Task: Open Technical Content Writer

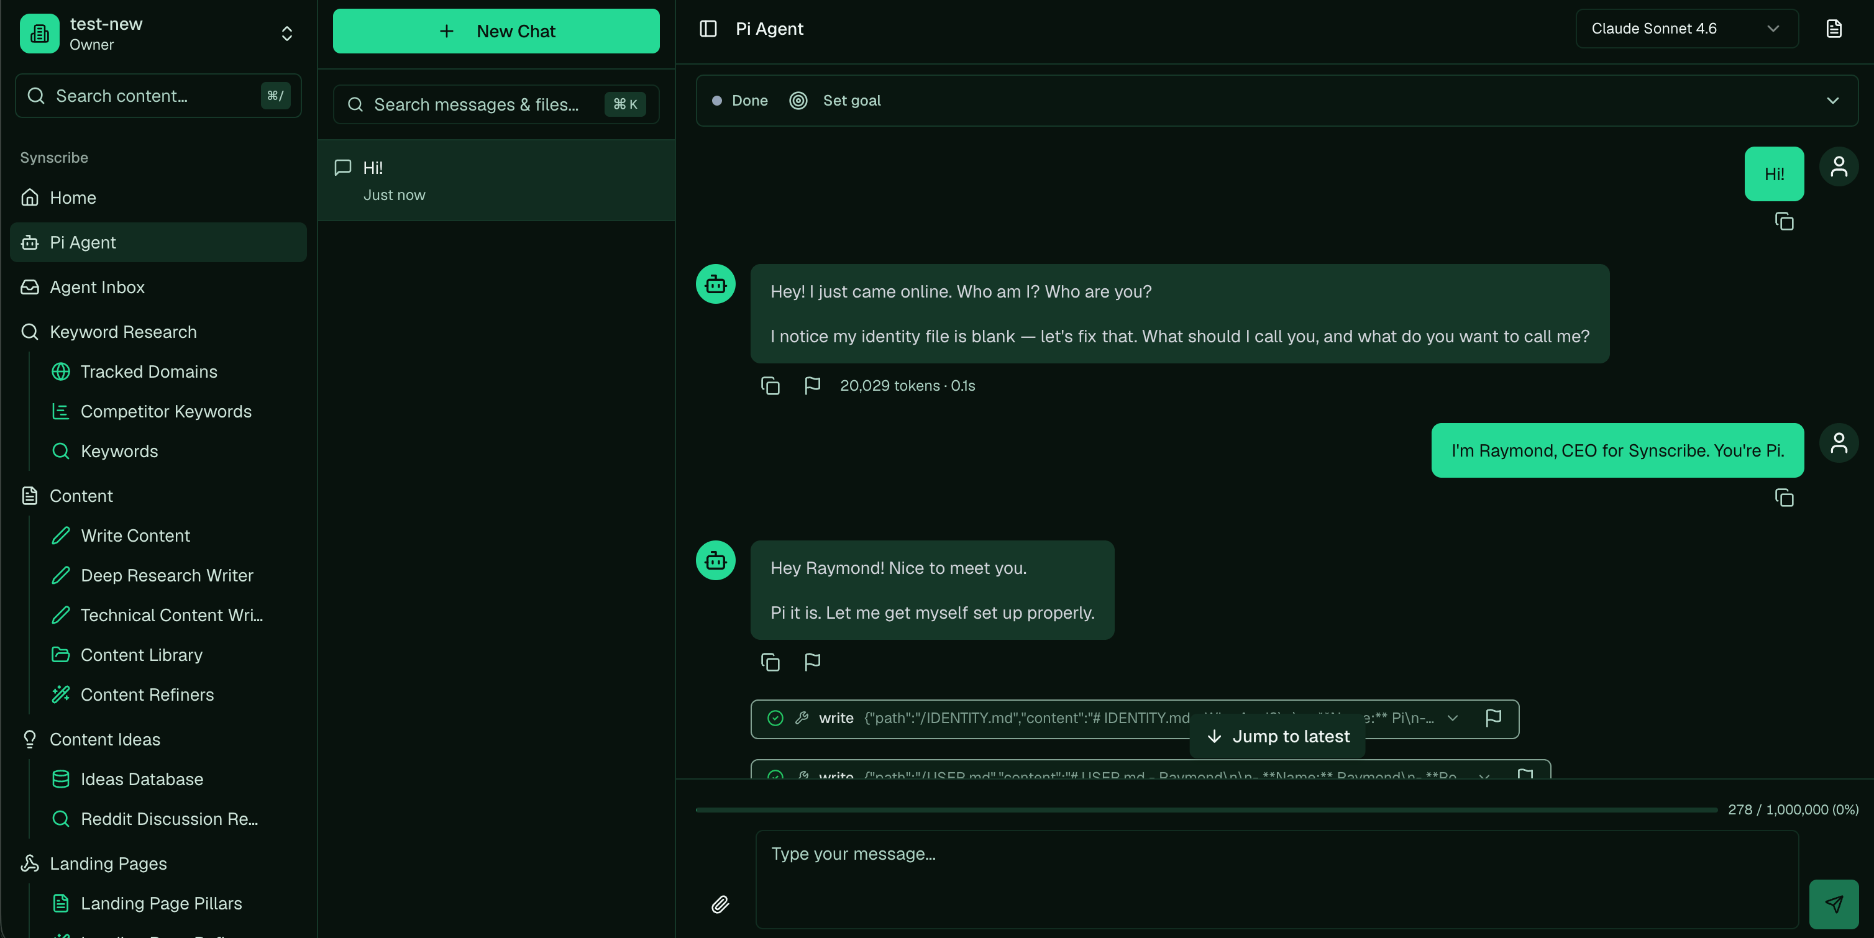Action: (171, 614)
